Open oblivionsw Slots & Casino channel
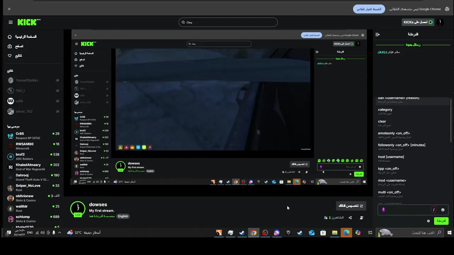Image resolution: width=454 pixels, height=255 pixels. click(x=33, y=198)
